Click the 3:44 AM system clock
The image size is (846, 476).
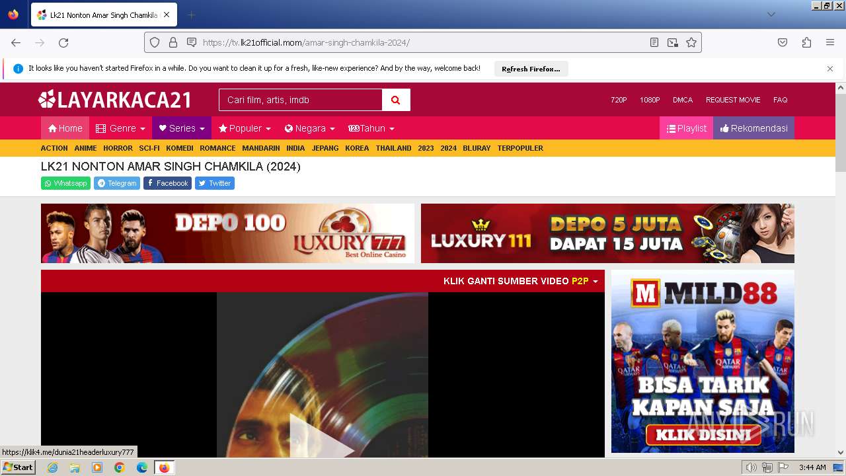(x=812, y=467)
